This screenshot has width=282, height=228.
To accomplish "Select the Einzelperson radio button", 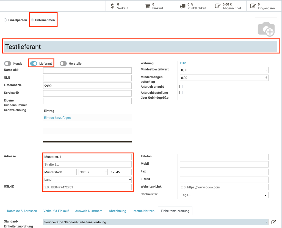I will click(x=5, y=20).
